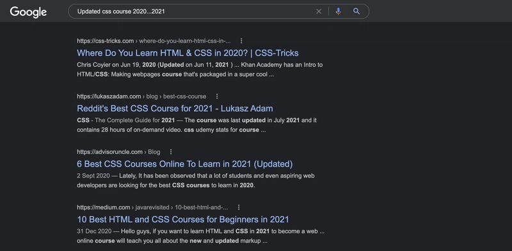Open the three-dot menu for advisoruncle.com result
The image size is (512, 251).
(171, 151)
